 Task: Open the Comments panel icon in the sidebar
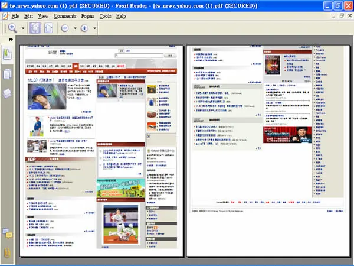(7, 233)
